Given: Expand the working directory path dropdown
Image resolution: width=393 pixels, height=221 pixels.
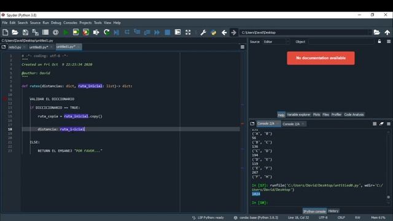Looking at the screenshot, I should pos(370,33).
